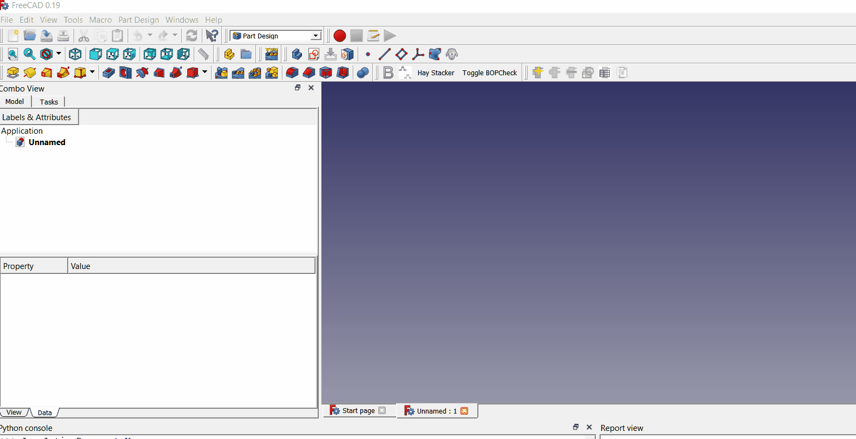The height and width of the screenshot is (439, 856).
Task: Select the Pad tool
Action: (x=13, y=73)
